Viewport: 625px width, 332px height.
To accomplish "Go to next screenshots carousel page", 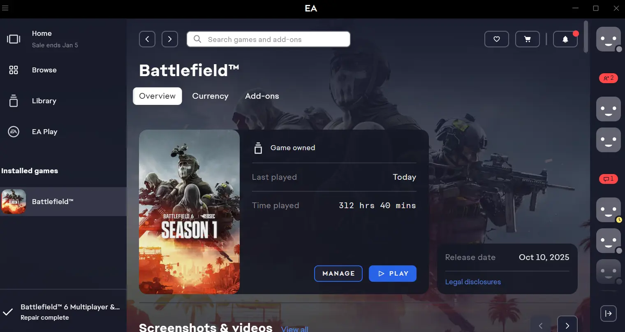I will pyautogui.click(x=567, y=325).
